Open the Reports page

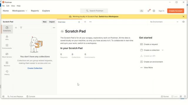[35, 11]
